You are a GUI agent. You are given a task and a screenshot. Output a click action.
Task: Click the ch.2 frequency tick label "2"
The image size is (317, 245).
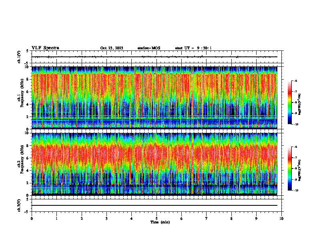tap(28, 183)
